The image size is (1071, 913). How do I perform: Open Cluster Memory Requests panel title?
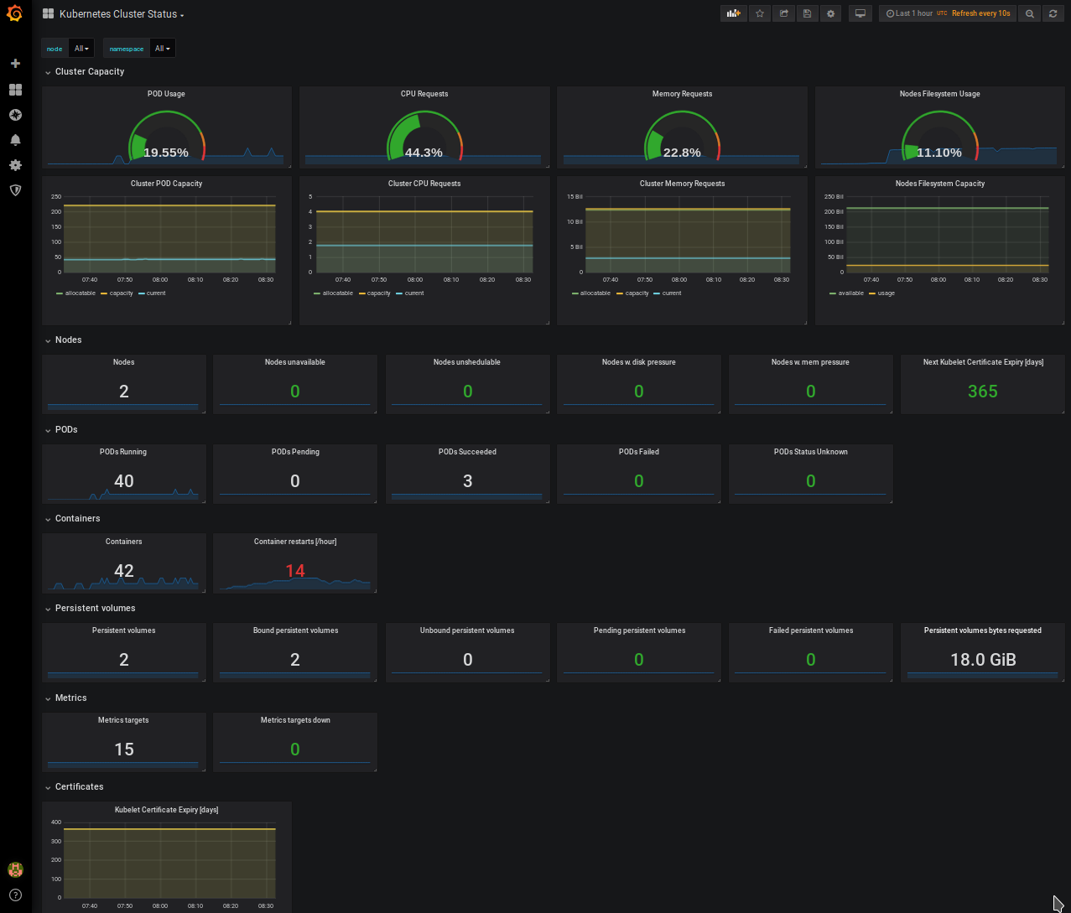682,184
